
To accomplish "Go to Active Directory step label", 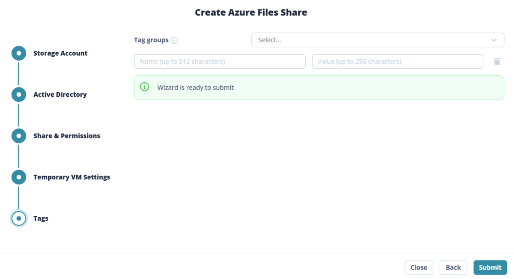I will [60, 94].
